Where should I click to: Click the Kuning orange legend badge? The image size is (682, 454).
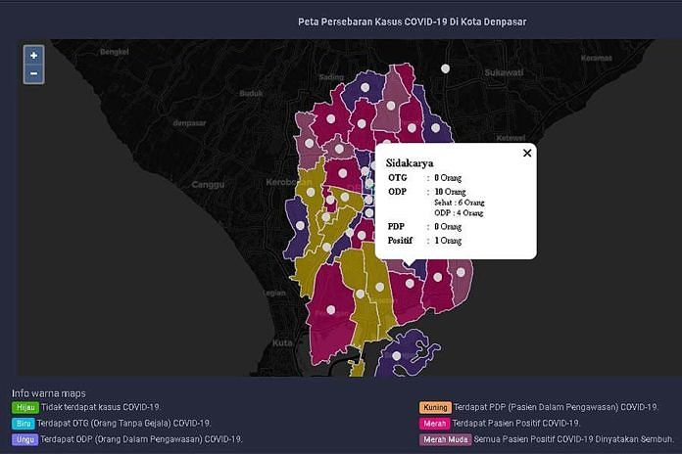(x=435, y=407)
